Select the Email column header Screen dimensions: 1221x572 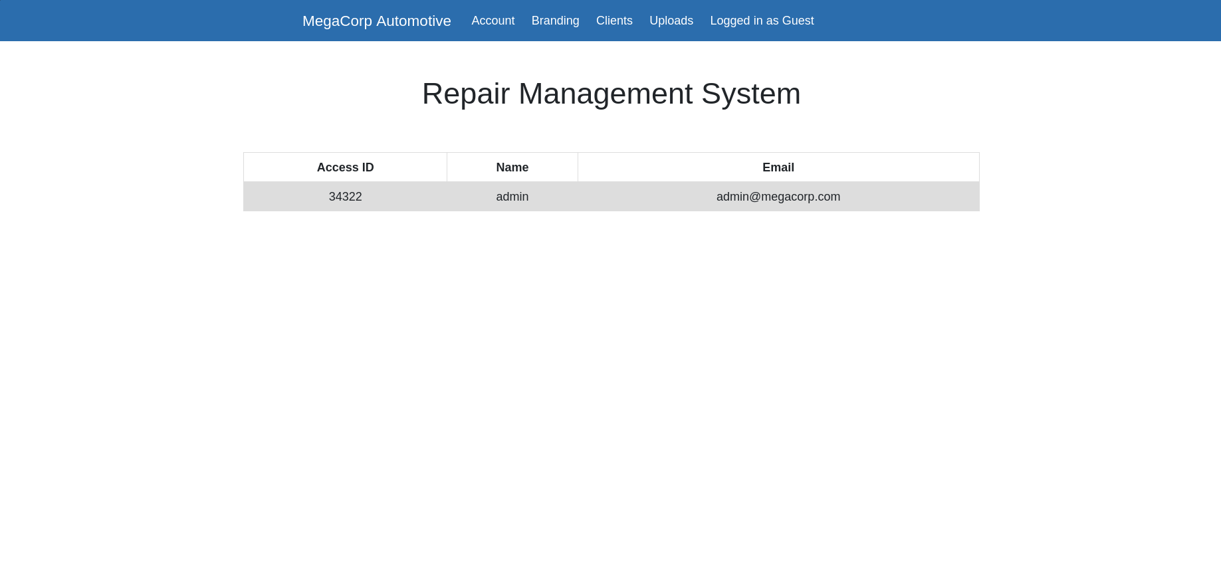click(778, 167)
